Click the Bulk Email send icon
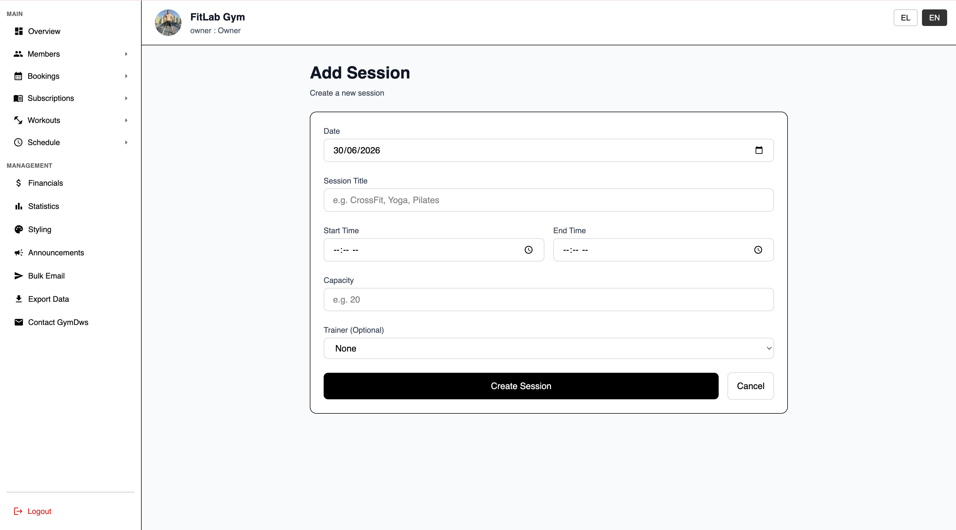Screen dimensions: 956x530 19,276
